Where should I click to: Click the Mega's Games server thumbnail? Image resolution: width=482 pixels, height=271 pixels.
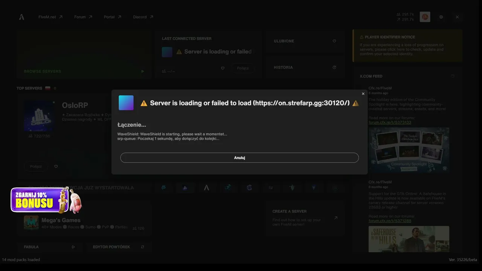pyautogui.click(x=31, y=222)
